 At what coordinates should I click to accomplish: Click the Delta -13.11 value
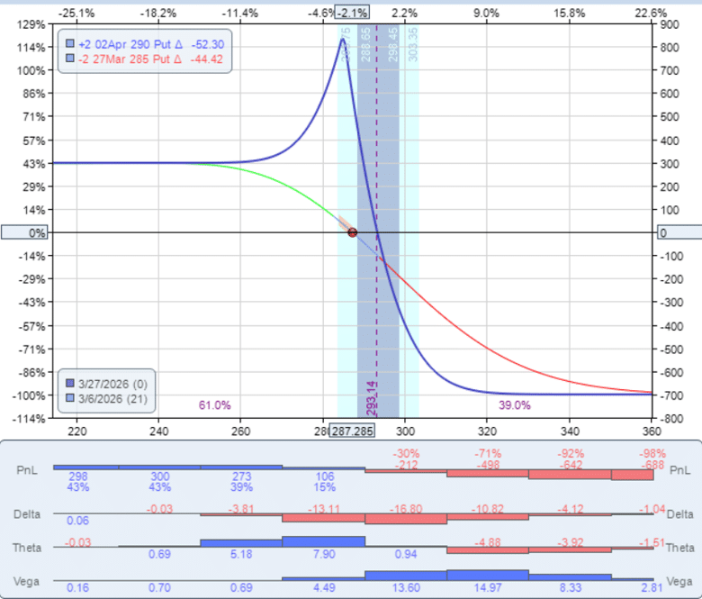pos(324,509)
